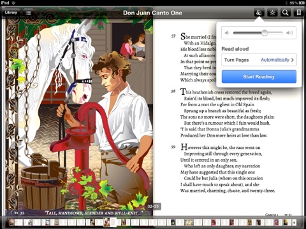306x229 pixels.
Task: Tap caption 'Tall, handsome, slender and well-knit'
Action: tap(94, 212)
